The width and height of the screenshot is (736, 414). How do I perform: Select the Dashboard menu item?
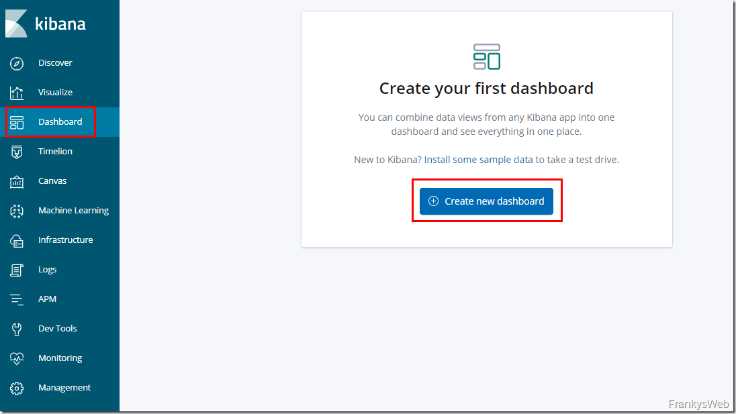60,122
